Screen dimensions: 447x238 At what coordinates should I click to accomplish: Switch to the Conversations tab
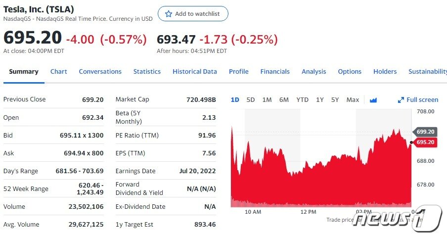tap(100, 72)
